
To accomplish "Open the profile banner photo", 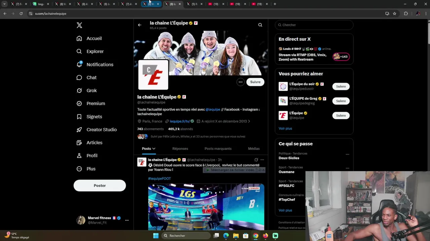I will point(201,53).
